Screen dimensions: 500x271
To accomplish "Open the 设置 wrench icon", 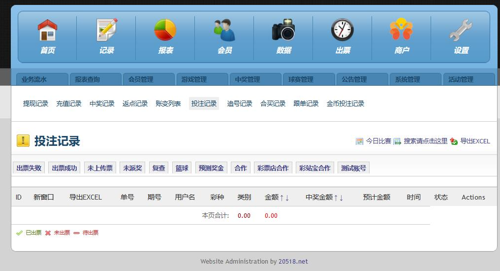I will [461, 30].
